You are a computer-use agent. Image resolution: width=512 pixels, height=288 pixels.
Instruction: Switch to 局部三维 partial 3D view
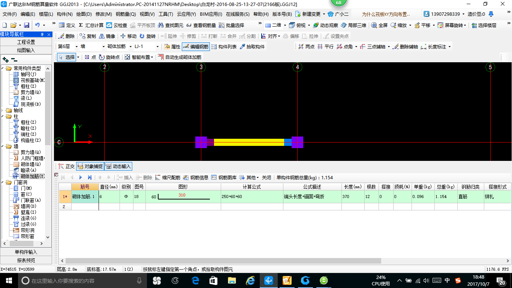pyautogui.click(x=353, y=25)
